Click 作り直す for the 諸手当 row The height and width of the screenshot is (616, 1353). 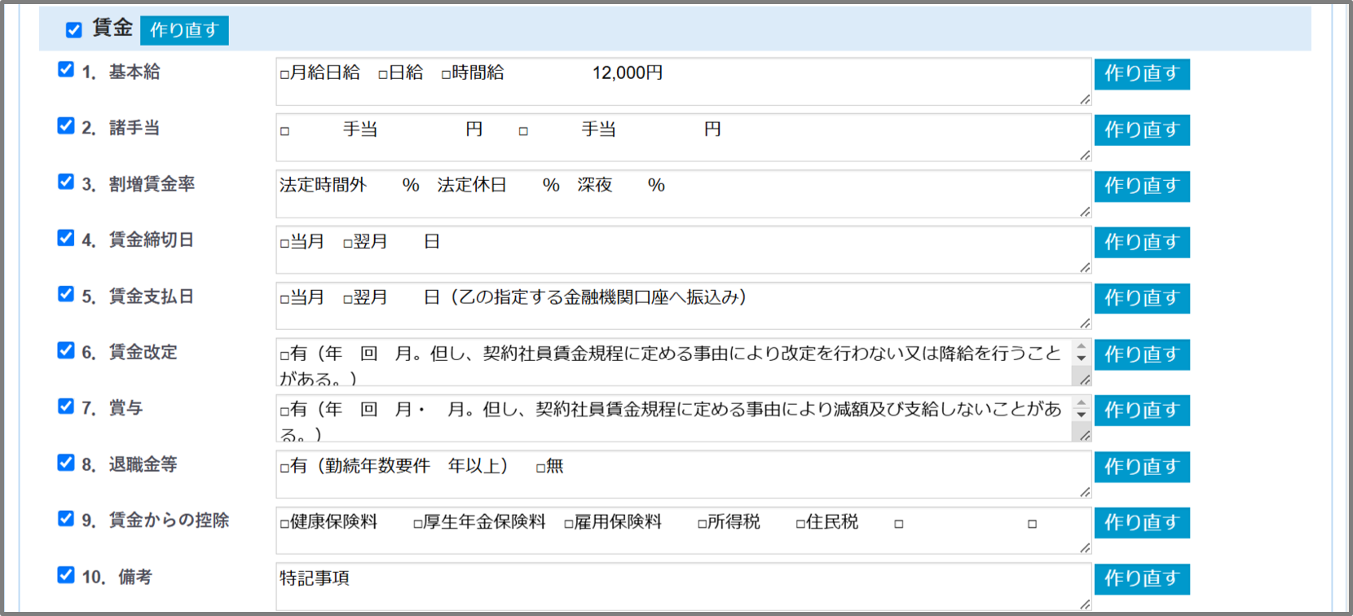click(x=1142, y=130)
